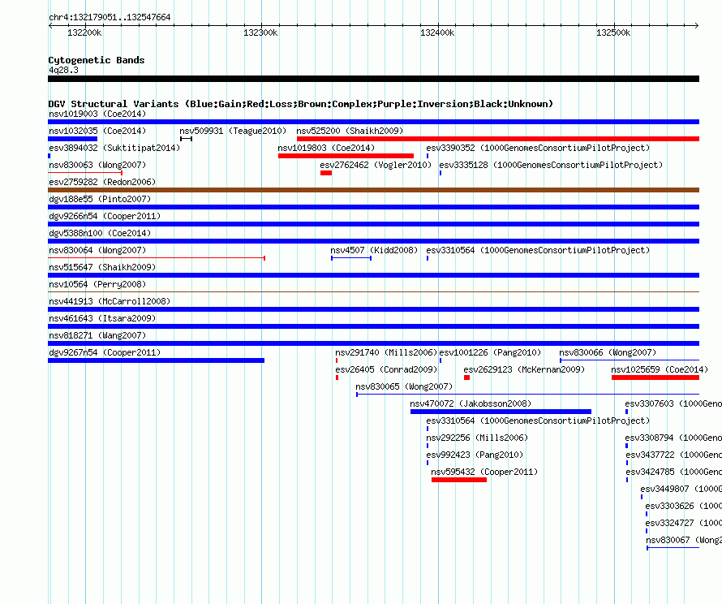Select the Cytogenetic Bands track title

97,60
